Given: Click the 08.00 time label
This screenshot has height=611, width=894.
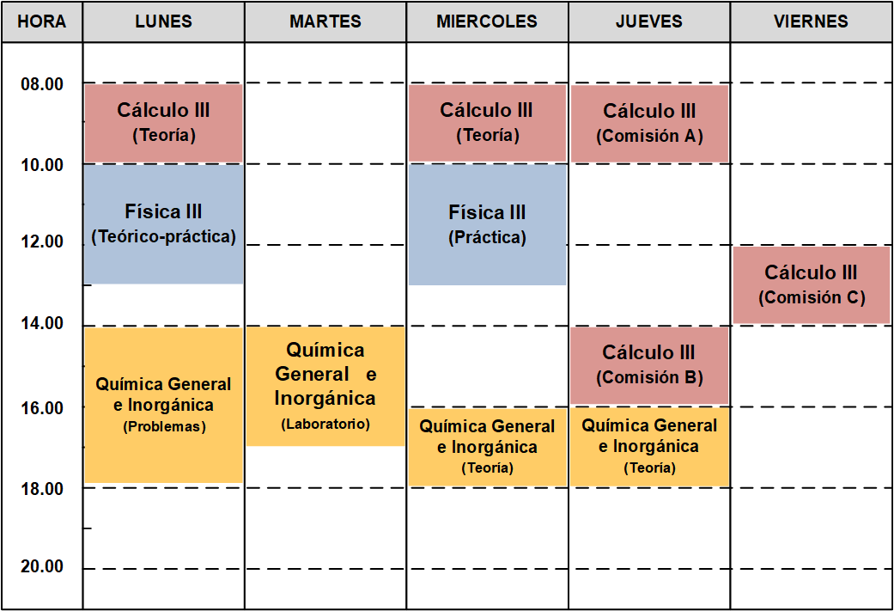Looking at the screenshot, I should point(42,84).
